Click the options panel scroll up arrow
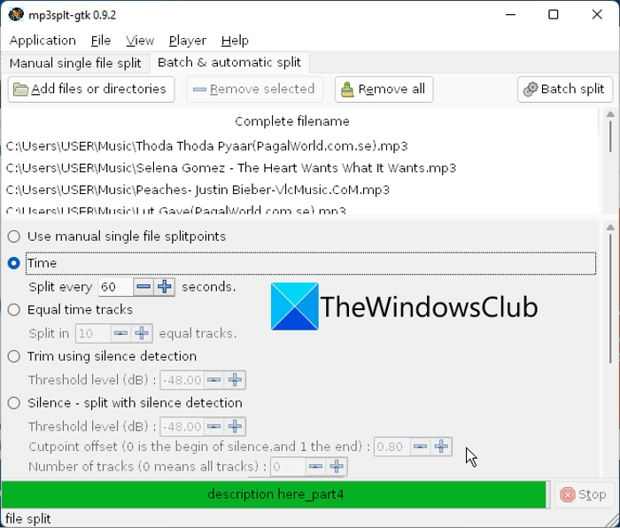 click(x=610, y=228)
